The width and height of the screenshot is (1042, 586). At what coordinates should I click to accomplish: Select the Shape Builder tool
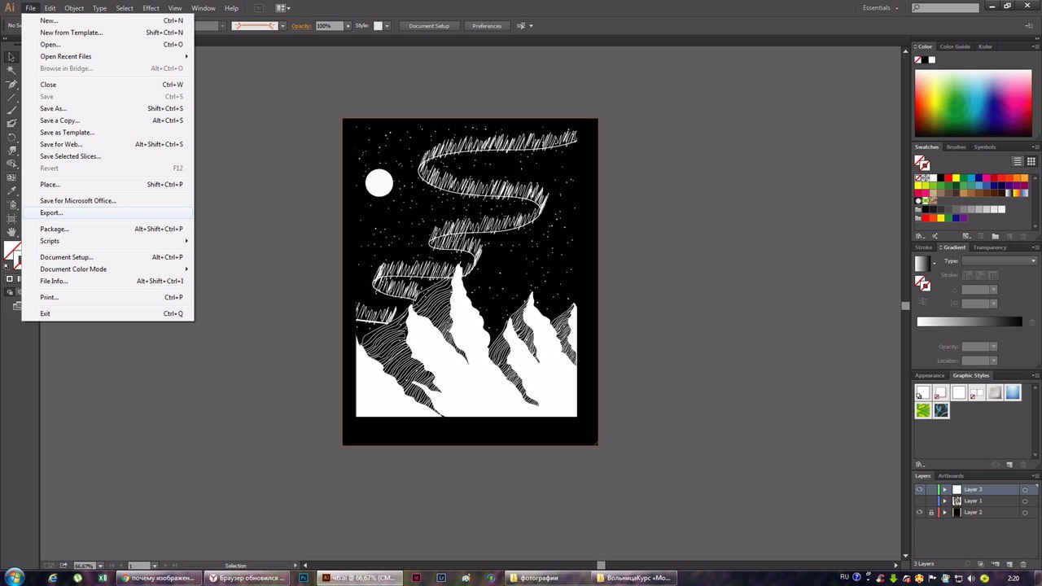11,164
